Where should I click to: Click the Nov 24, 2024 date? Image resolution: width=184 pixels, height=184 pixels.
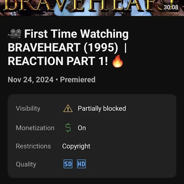[x=31, y=80]
